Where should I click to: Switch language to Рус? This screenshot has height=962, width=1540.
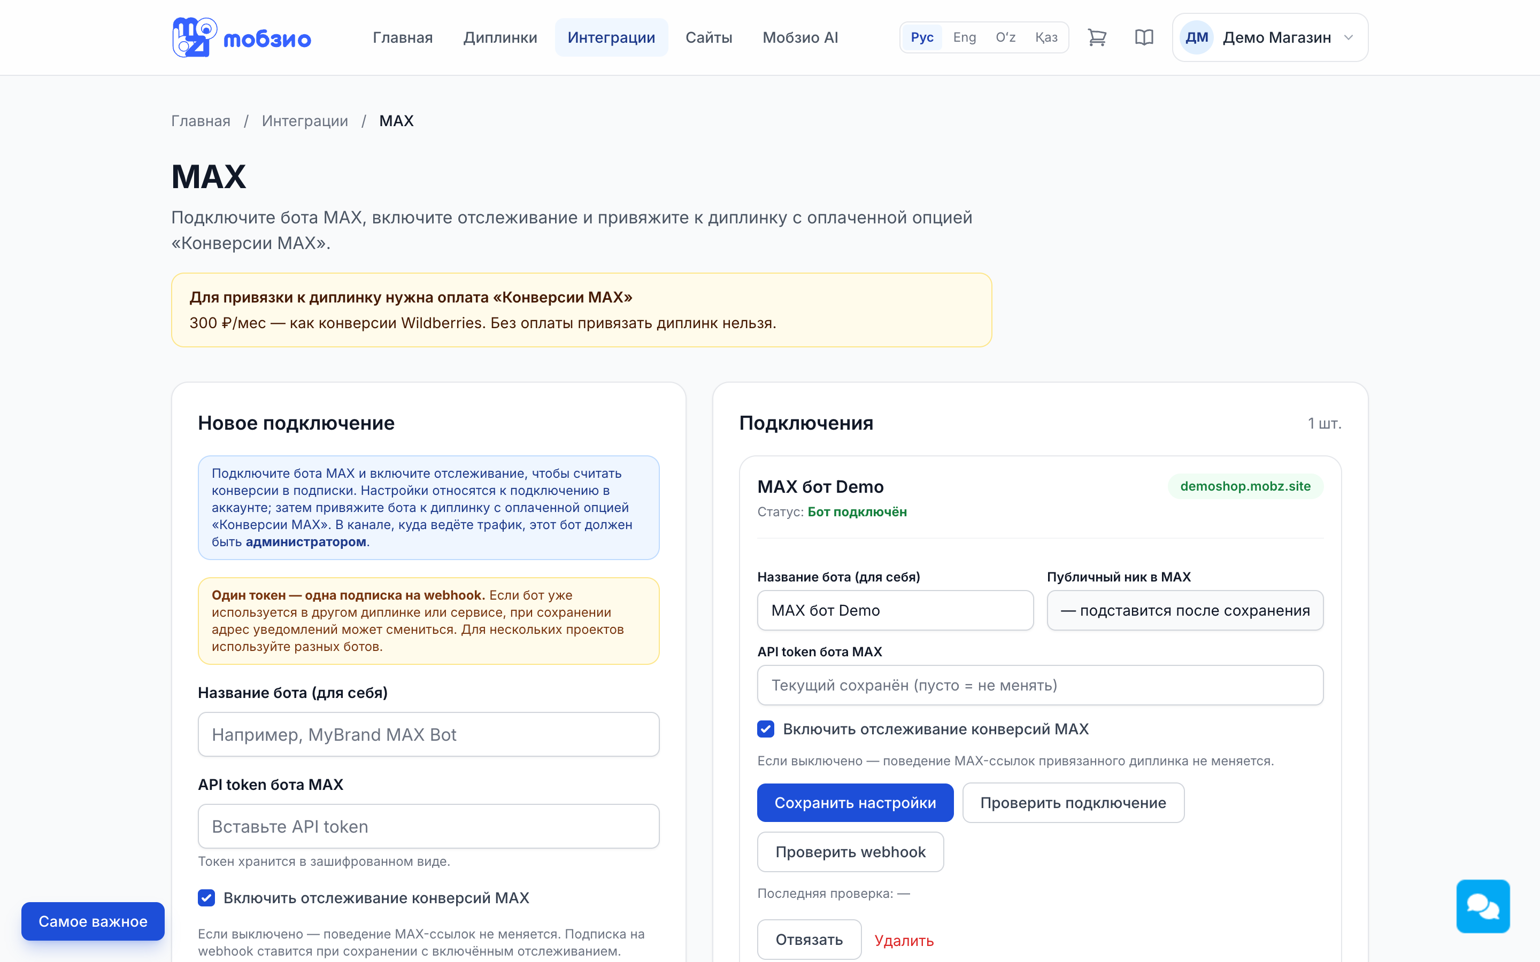click(921, 37)
